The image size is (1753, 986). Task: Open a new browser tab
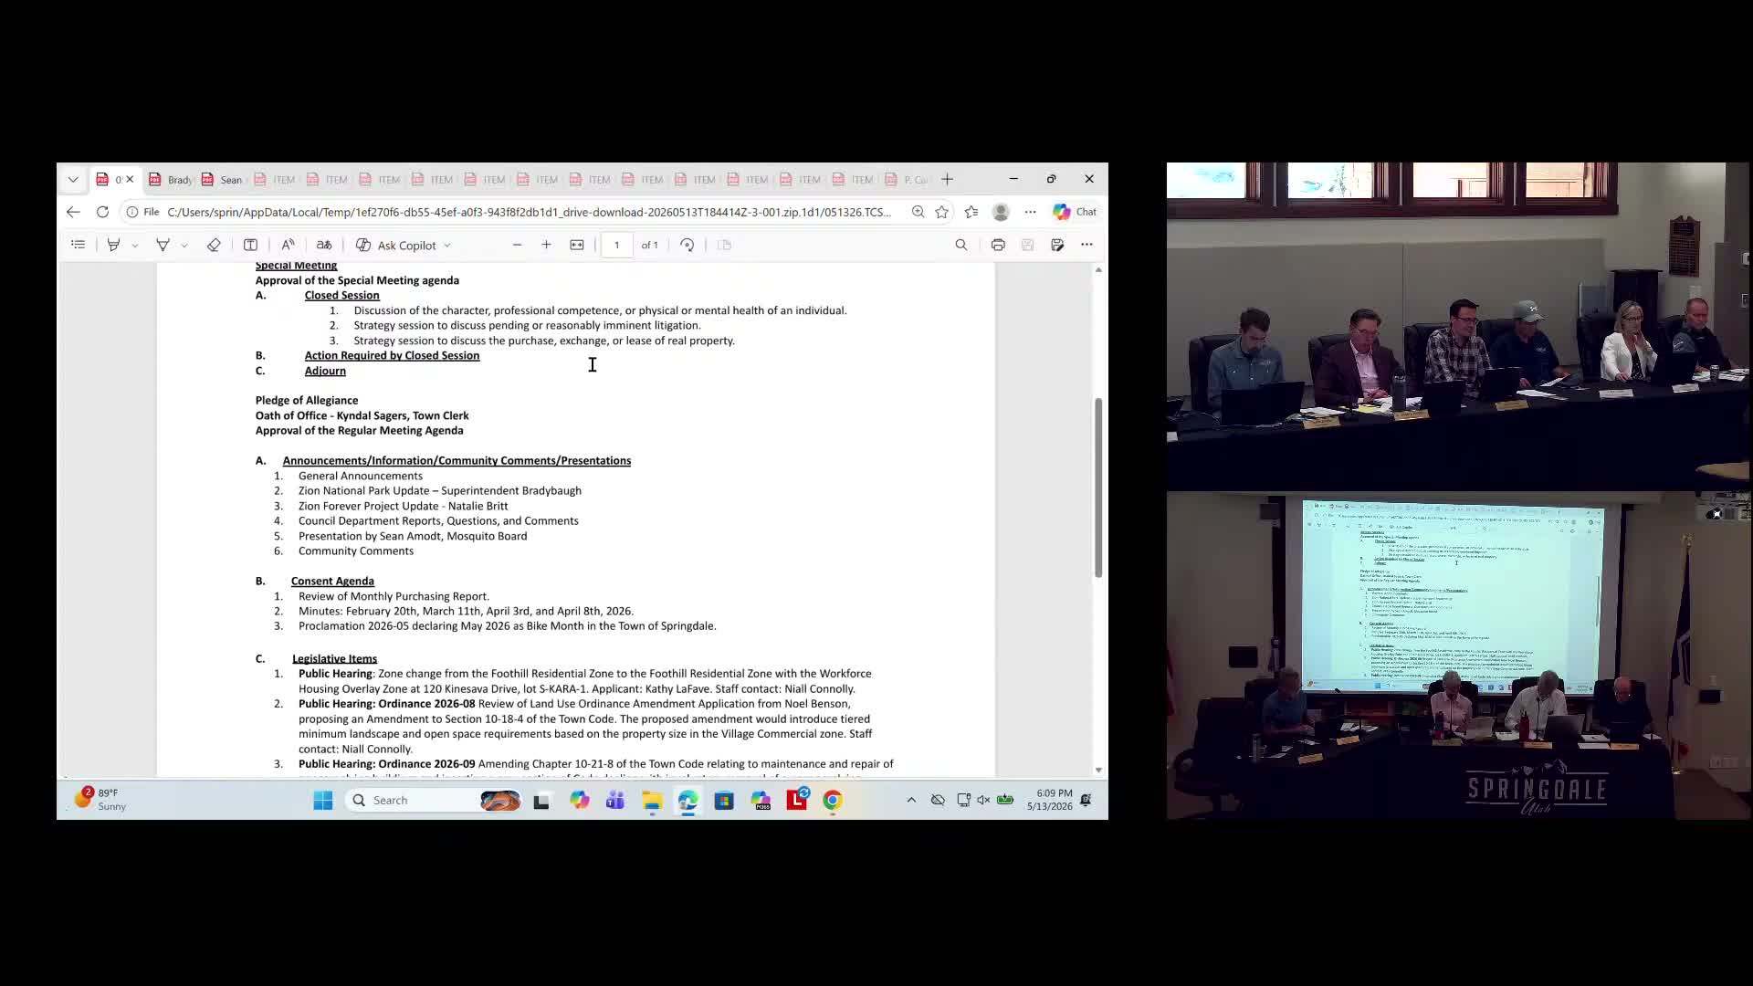coord(947,180)
